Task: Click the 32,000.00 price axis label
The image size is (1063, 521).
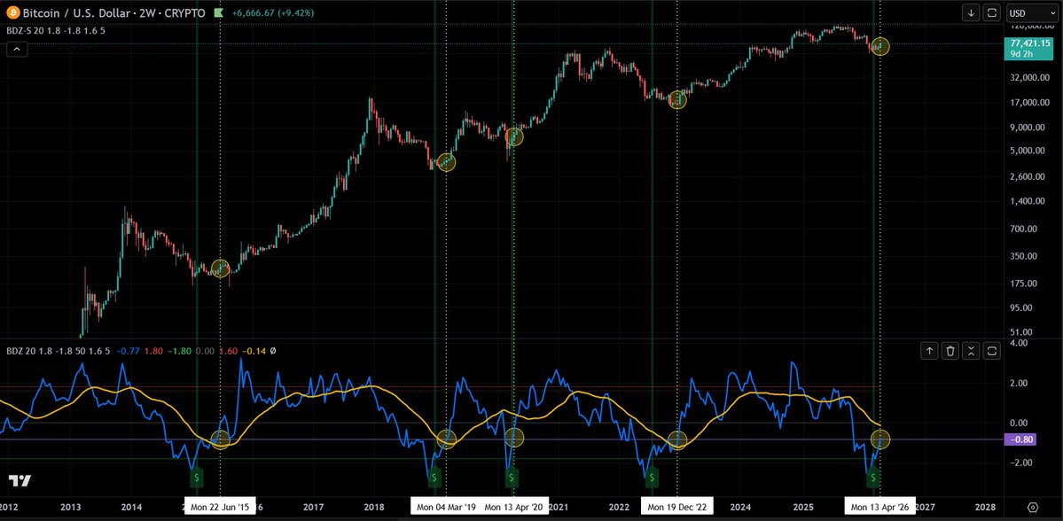Action: [x=1030, y=77]
